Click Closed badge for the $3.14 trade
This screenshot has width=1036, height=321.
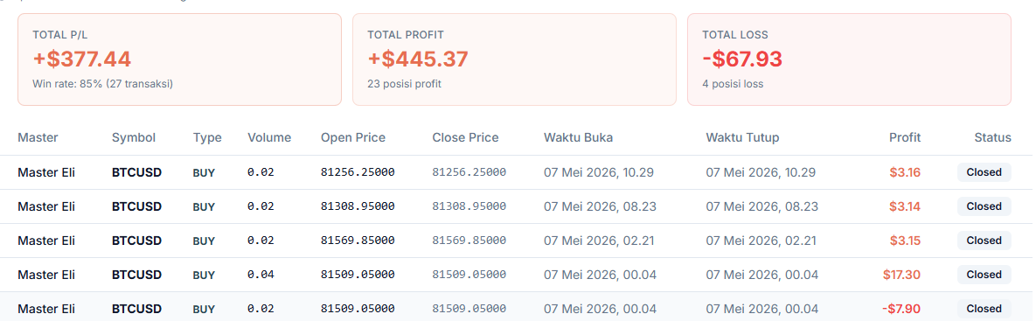984,206
